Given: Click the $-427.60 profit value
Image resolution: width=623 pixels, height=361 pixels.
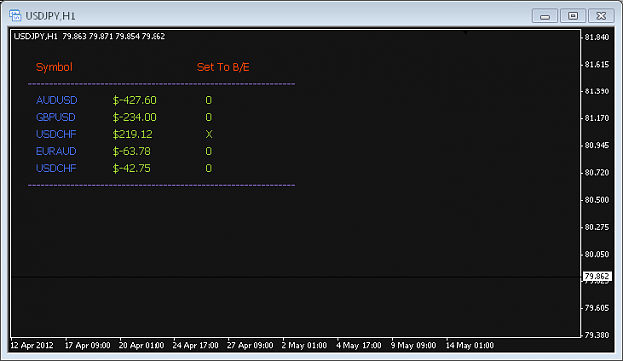Looking at the screenshot, I should pyautogui.click(x=134, y=100).
